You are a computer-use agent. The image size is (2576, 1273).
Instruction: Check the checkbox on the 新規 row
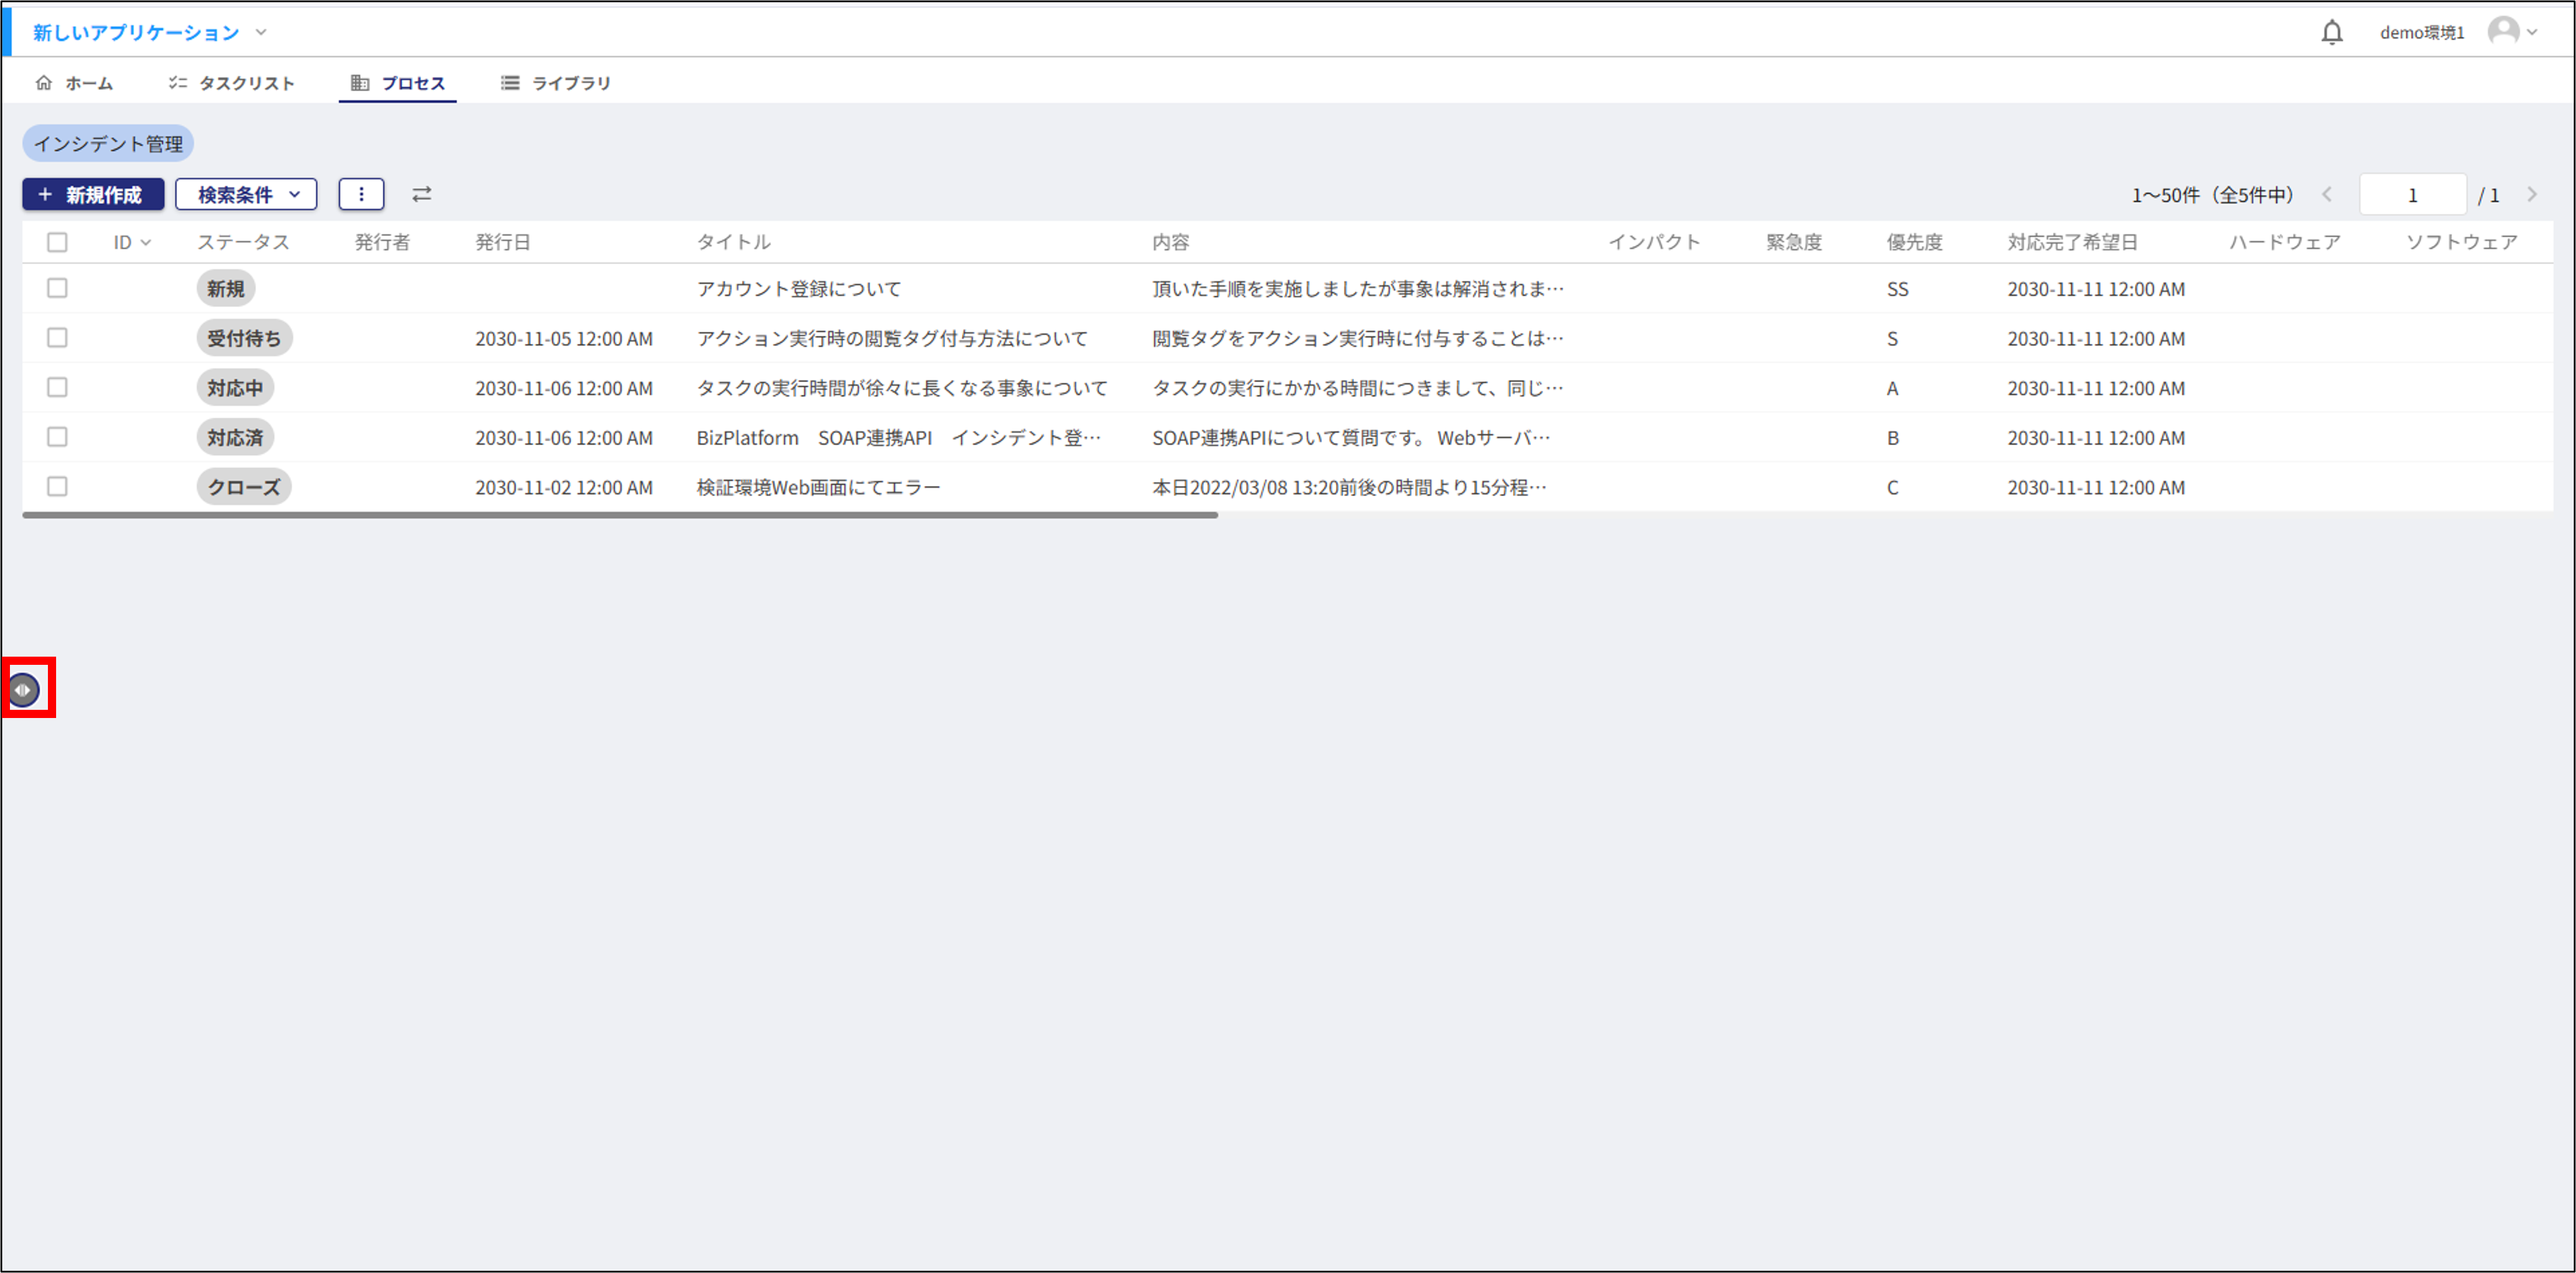(x=57, y=288)
